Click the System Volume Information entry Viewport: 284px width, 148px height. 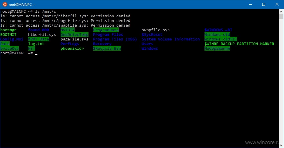pyautogui.click(x=171, y=39)
